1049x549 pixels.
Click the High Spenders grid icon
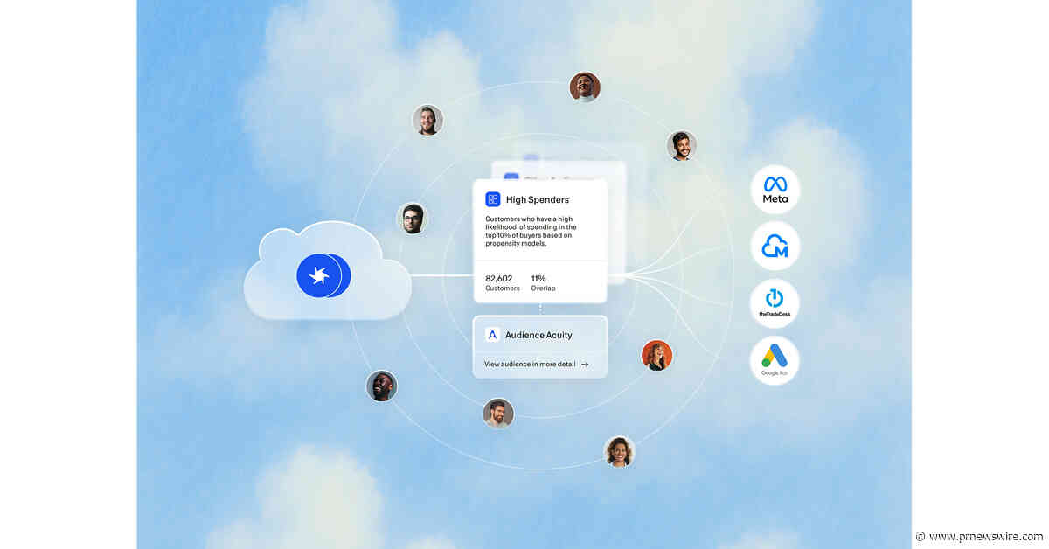(x=493, y=199)
